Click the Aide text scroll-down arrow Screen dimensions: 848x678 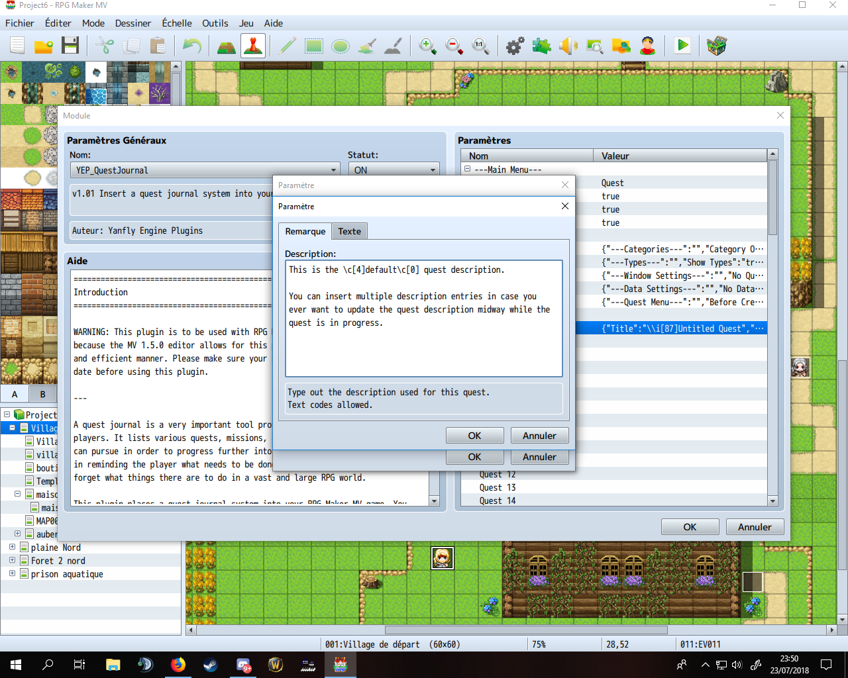point(435,501)
